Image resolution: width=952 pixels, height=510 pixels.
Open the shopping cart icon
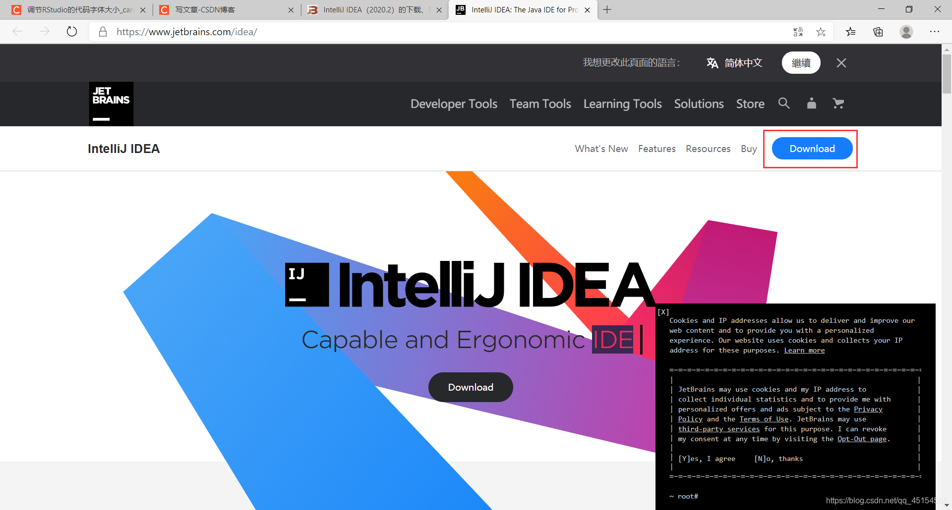tap(838, 103)
